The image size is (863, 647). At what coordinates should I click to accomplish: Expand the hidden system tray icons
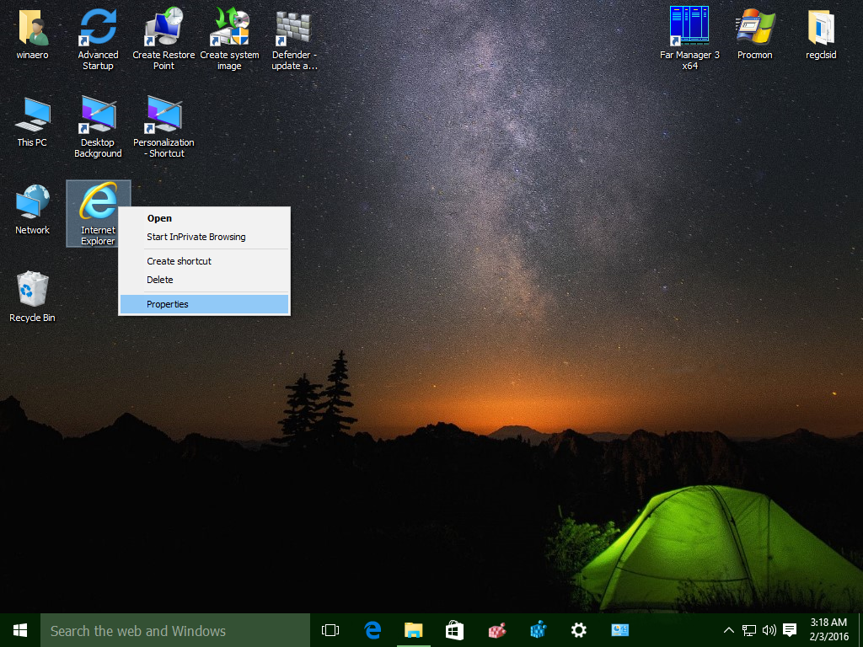(x=728, y=629)
